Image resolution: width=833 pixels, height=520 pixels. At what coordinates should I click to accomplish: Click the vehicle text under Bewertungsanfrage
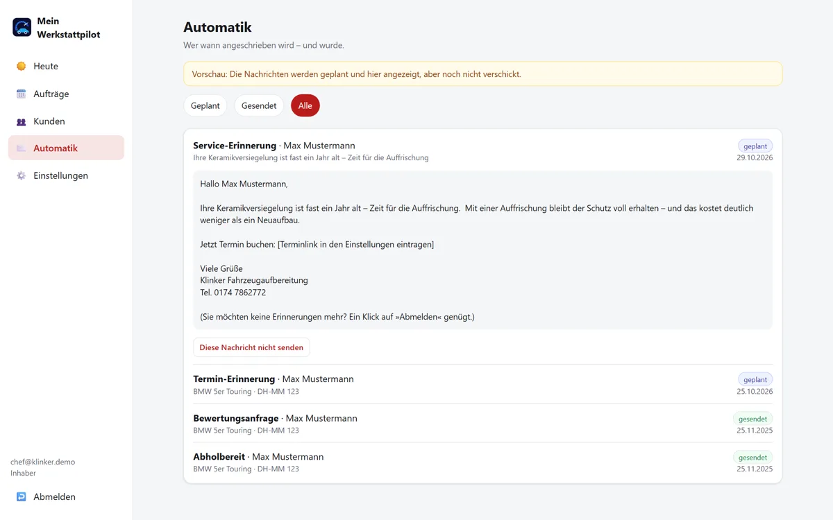point(246,431)
